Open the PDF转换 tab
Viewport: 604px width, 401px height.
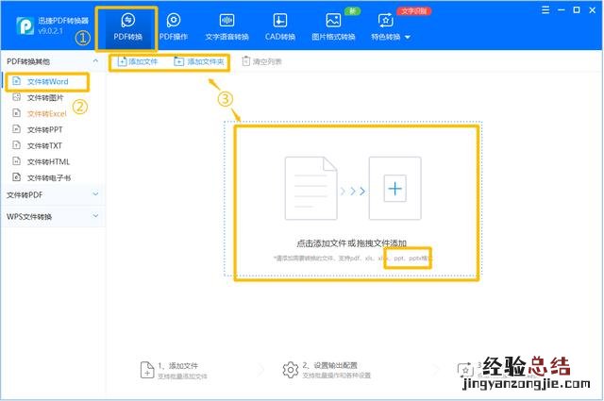pyautogui.click(x=127, y=27)
